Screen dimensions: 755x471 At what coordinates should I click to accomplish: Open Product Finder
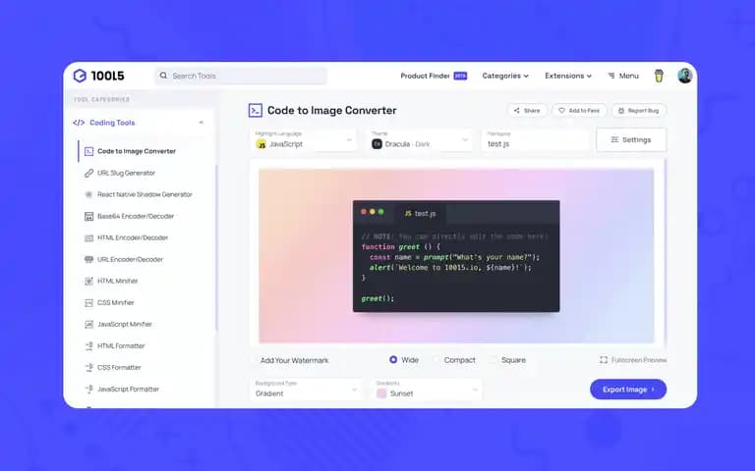coord(425,76)
